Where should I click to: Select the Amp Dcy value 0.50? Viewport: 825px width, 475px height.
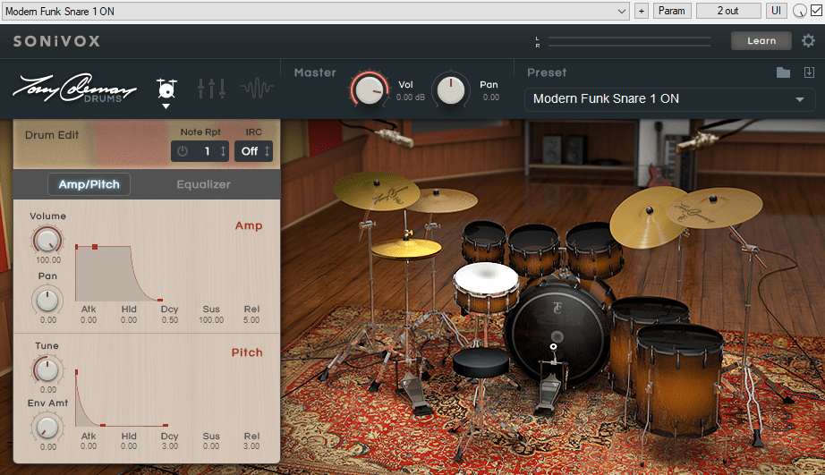169,320
